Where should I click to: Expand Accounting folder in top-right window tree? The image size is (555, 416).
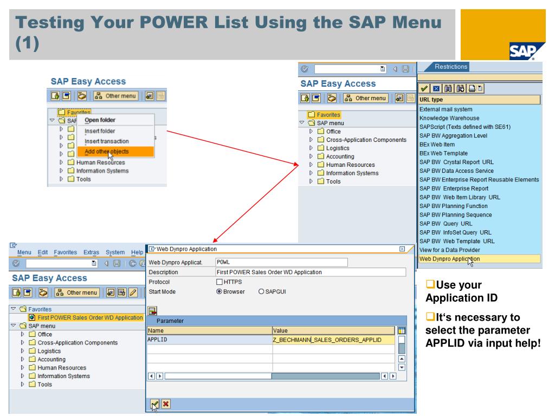click(x=311, y=157)
